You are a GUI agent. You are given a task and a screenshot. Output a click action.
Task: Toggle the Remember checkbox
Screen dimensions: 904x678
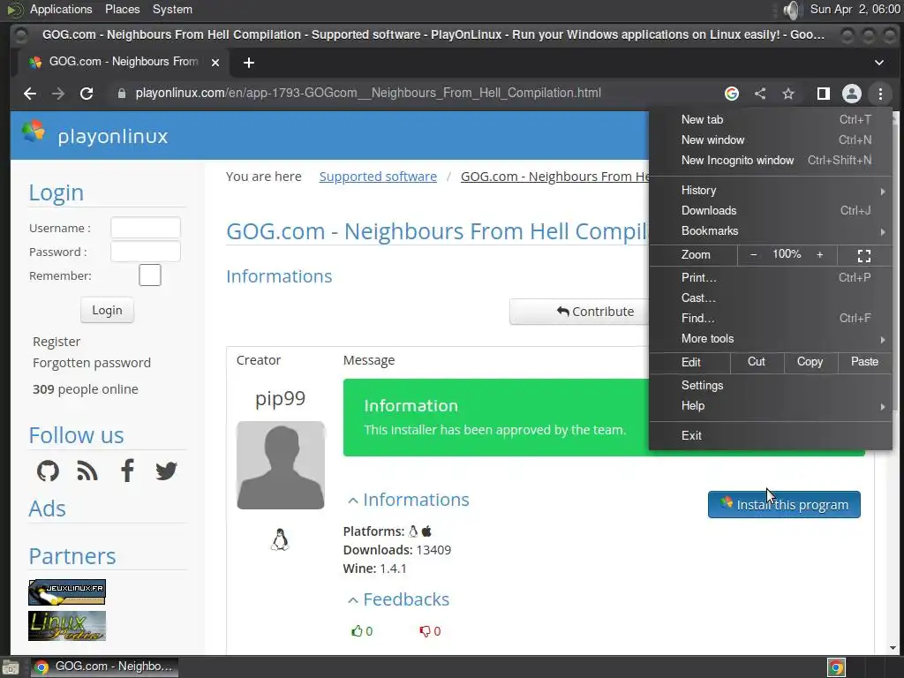click(150, 275)
